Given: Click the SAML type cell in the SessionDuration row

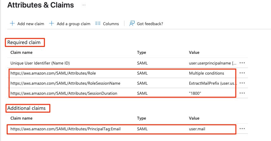Looking at the screenshot, I should [142, 93].
